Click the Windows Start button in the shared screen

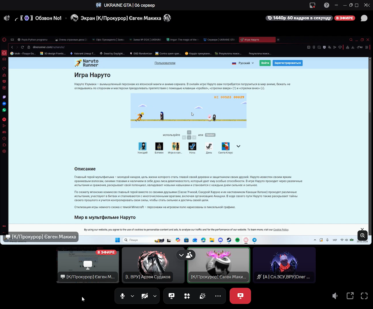(x=117, y=240)
